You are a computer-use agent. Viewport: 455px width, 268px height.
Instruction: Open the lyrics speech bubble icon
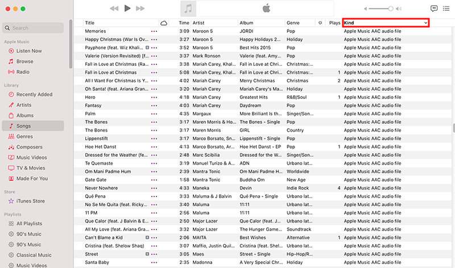(x=434, y=9)
